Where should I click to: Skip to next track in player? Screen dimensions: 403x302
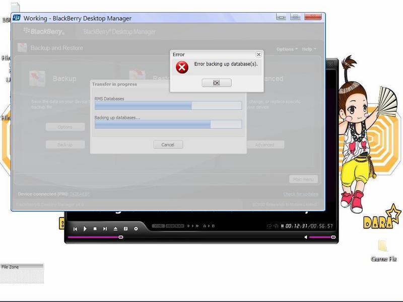[x=105, y=229]
